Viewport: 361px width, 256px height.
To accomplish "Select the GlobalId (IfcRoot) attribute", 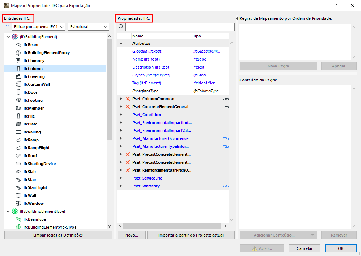I will [x=147, y=52].
